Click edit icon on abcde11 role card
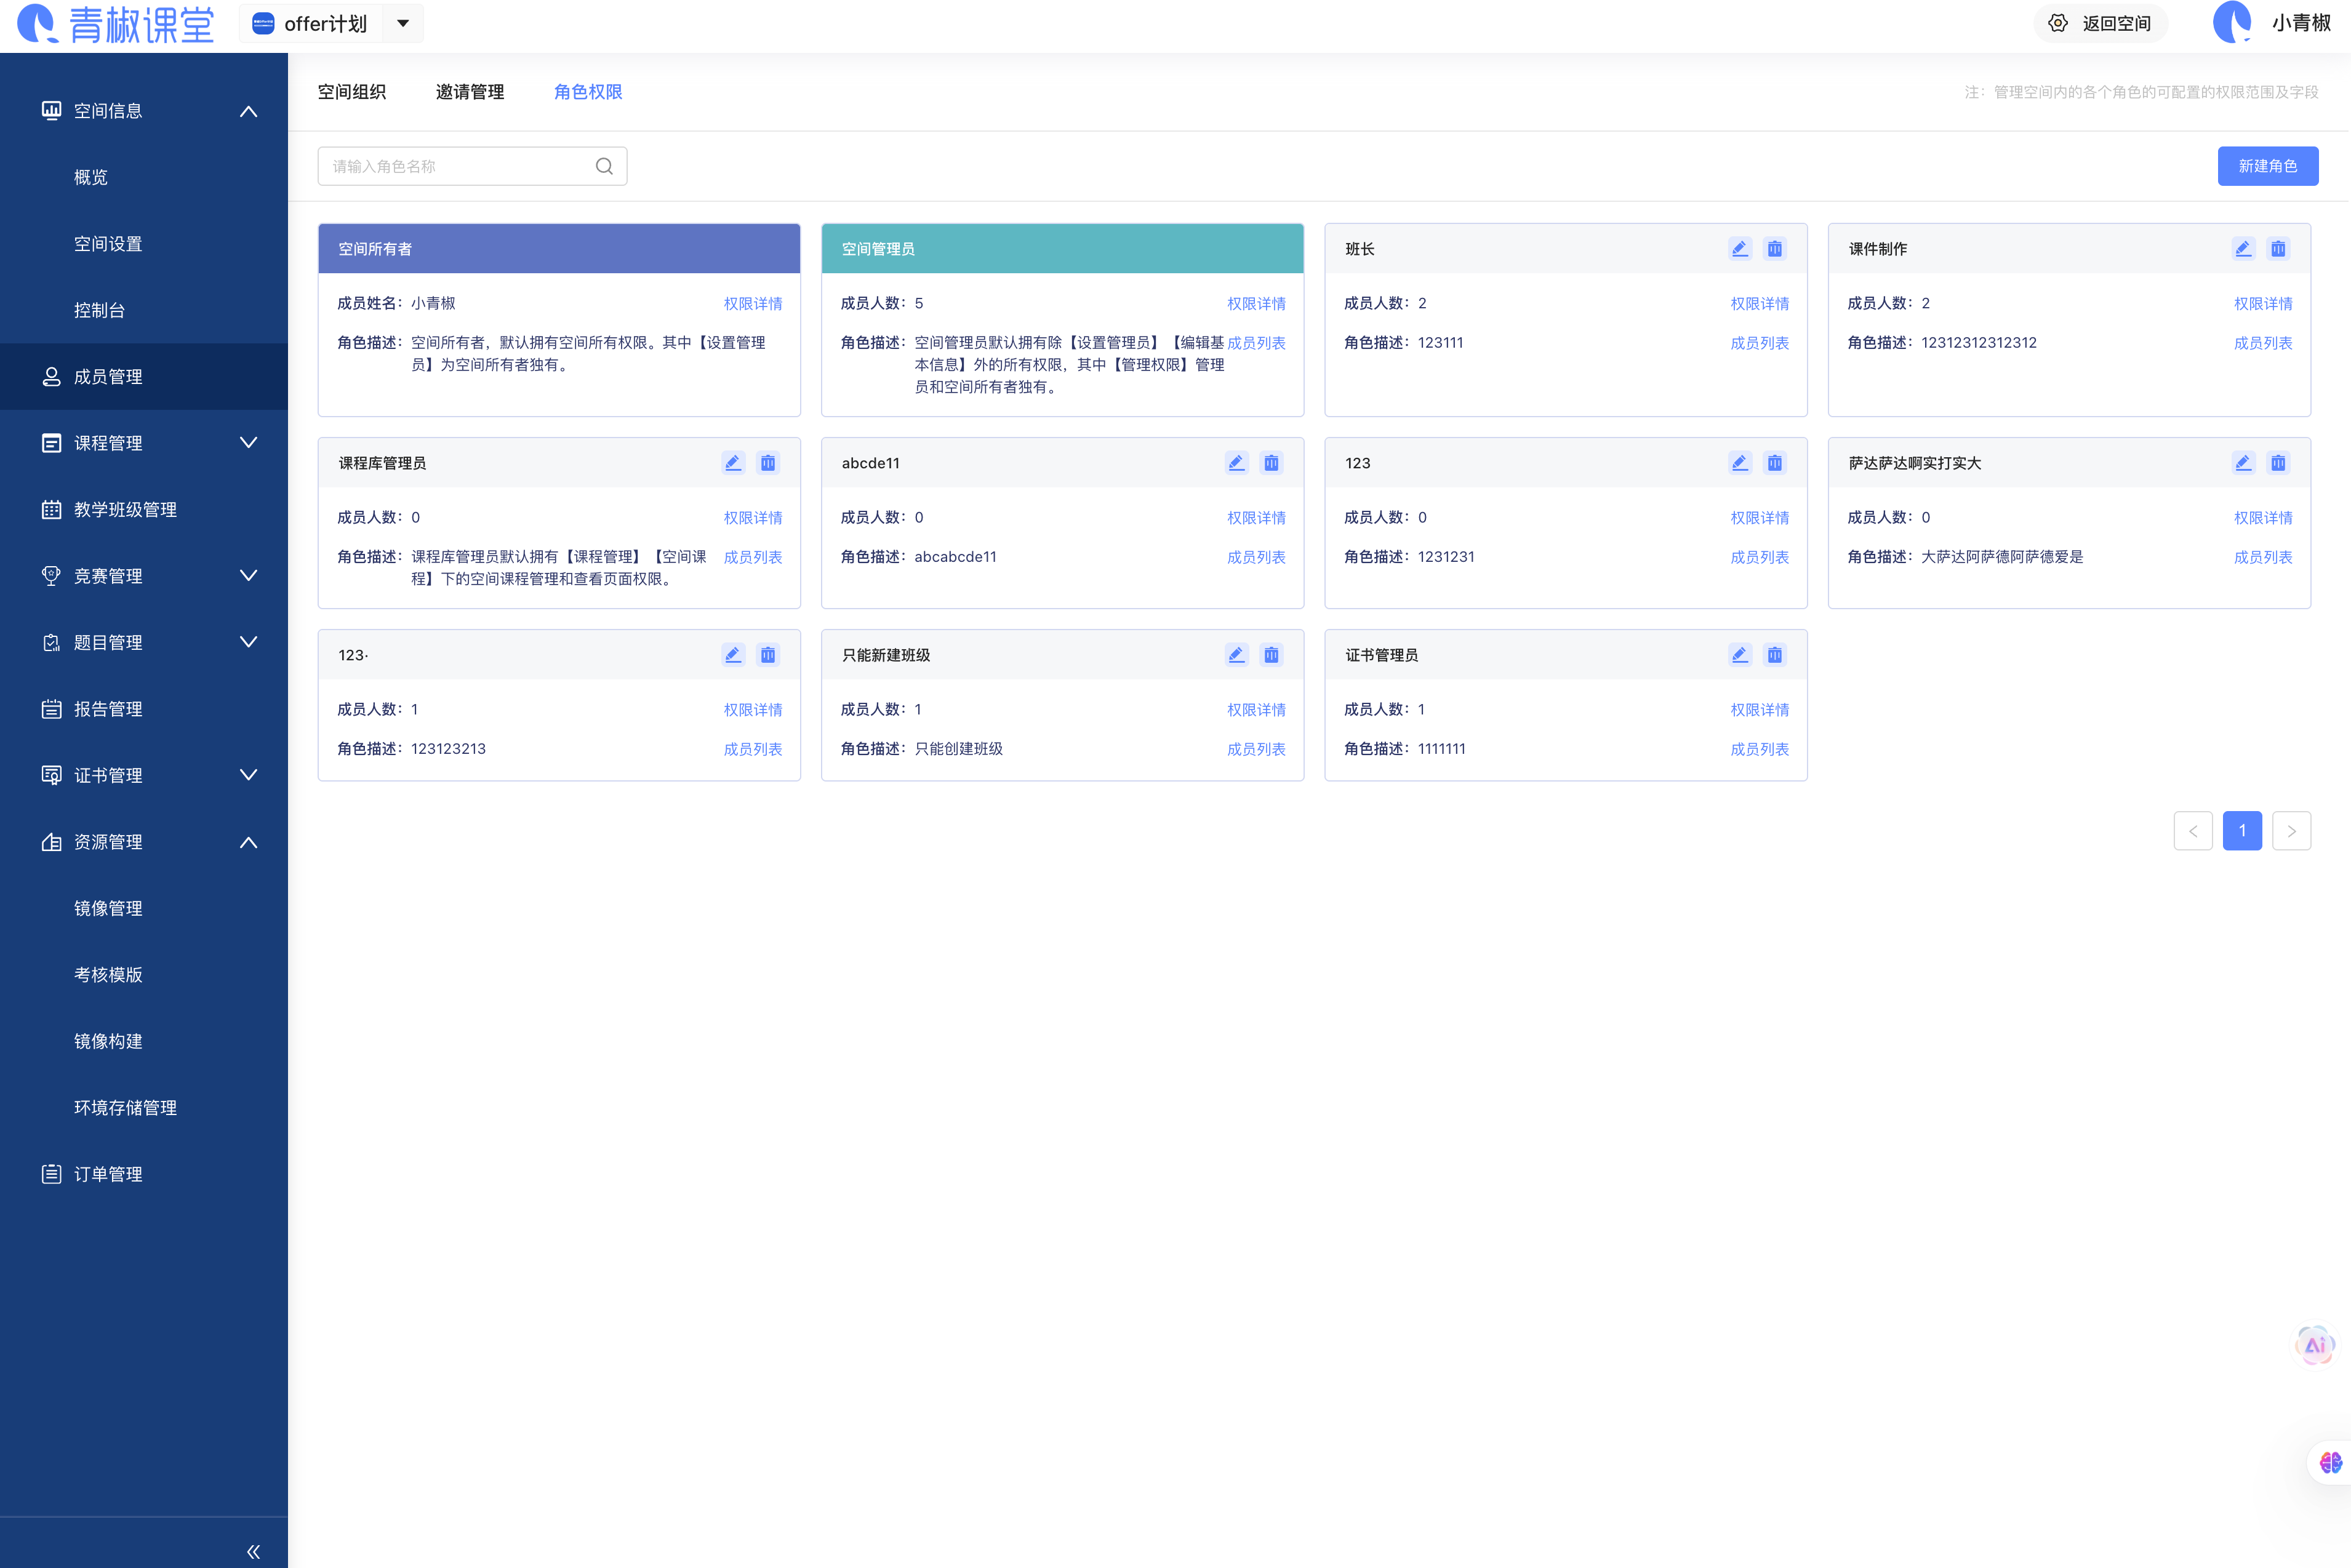The image size is (2351, 1568). (1236, 463)
